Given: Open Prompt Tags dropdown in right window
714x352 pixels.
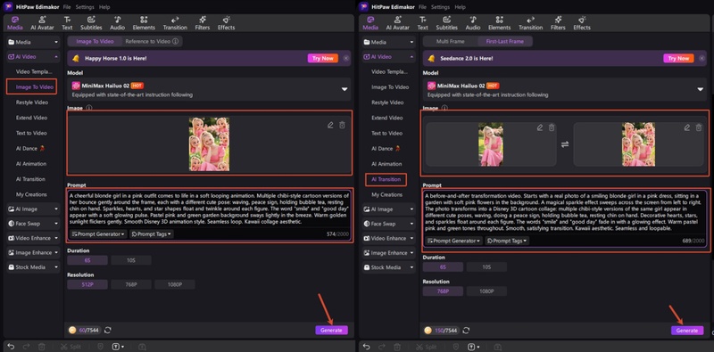Looking at the screenshot, I should tap(507, 241).
